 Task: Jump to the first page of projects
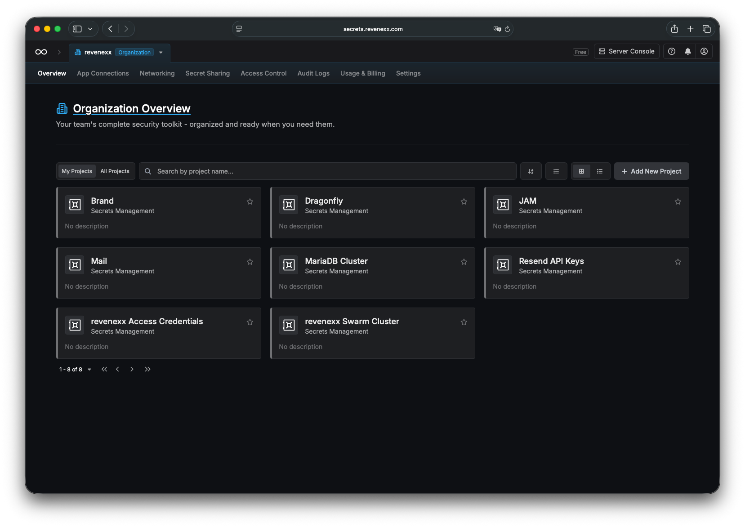point(104,369)
